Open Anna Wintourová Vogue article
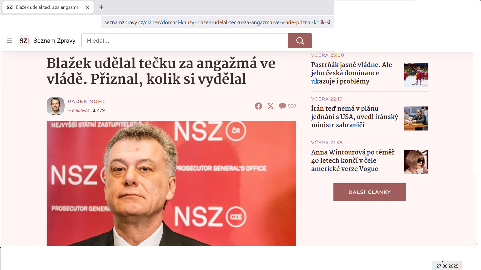This screenshot has width=481, height=270. tap(353, 160)
